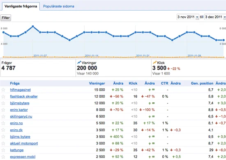Click green arrow next to 88 %
The width and height of the screenshot is (226, 160).
point(113,143)
